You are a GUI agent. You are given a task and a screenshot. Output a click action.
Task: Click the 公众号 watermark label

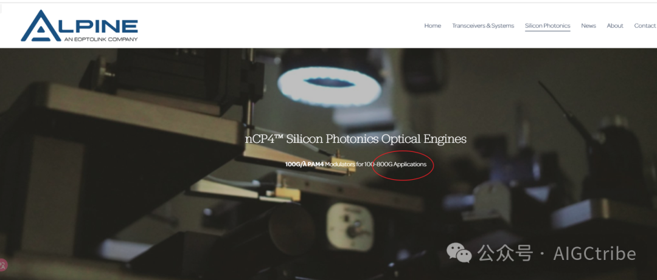pos(506,254)
